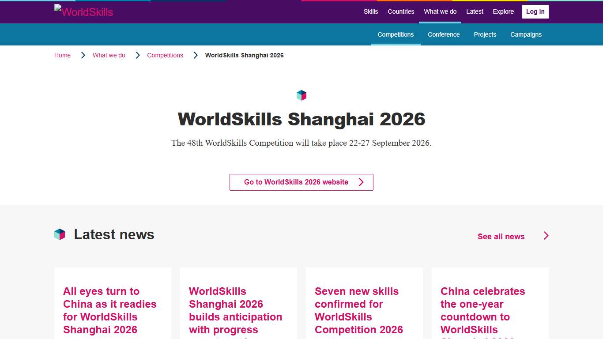Viewport: 603px width, 339px height.
Task: Switch to the Conference tab
Action: (444, 34)
